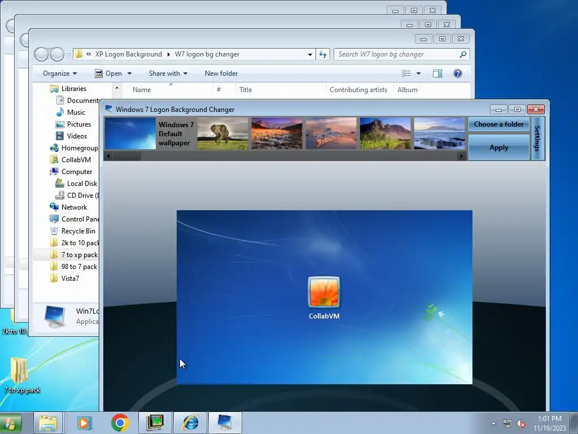This screenshot has width=578, height=434.
Task: Click the Contributing artists column header
Action: (358, 90)
